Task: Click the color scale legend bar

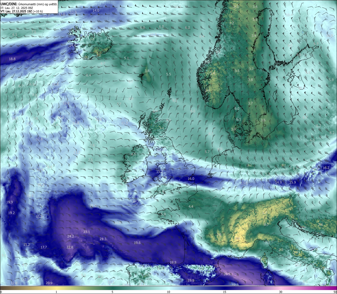Action: click(x=168, y=288)
